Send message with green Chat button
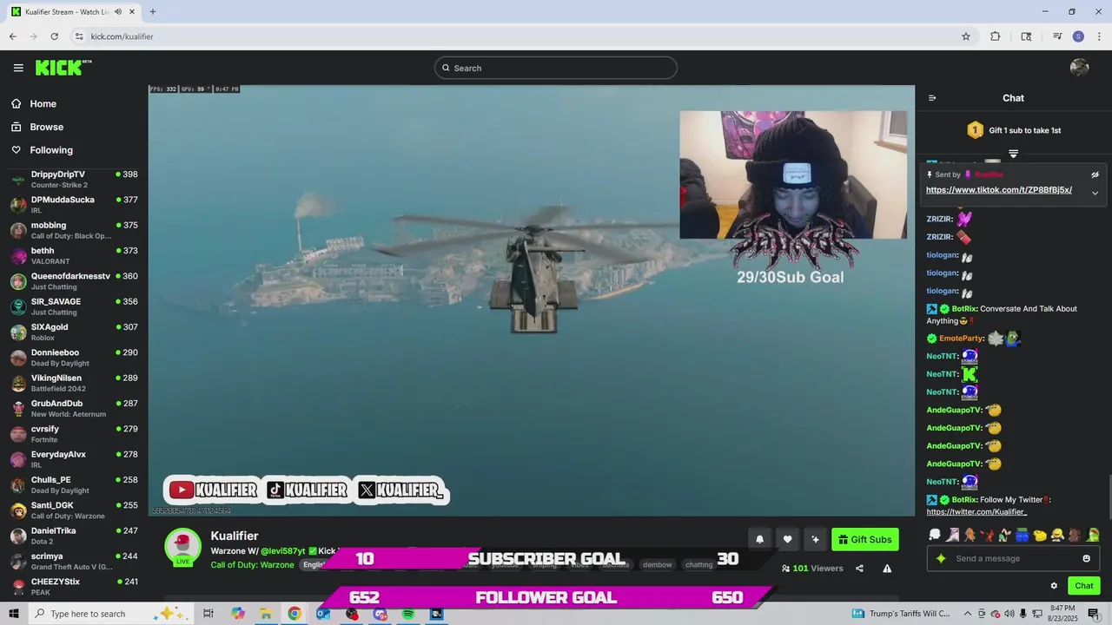The height and width of the screenshot is (625, 1112). 1084,586
